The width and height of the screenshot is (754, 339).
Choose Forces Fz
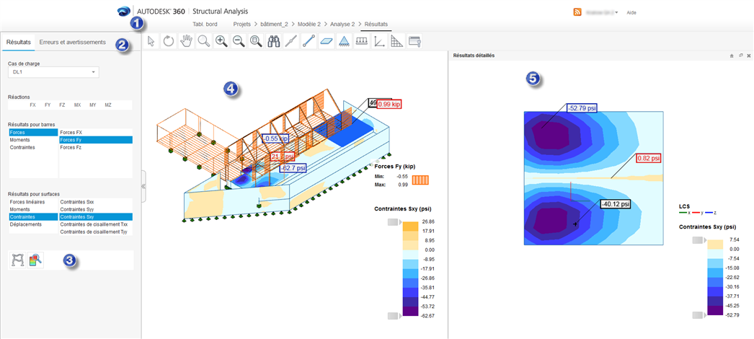[95, 148]
